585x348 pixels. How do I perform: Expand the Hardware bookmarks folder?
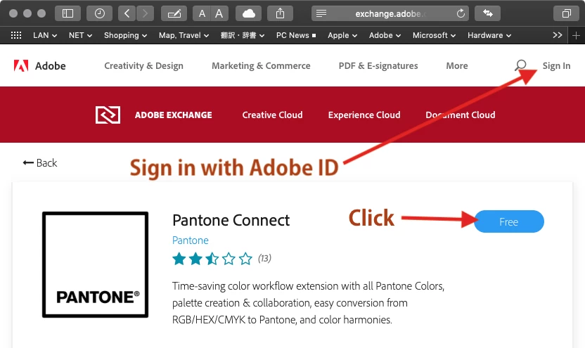click(489, 35)
